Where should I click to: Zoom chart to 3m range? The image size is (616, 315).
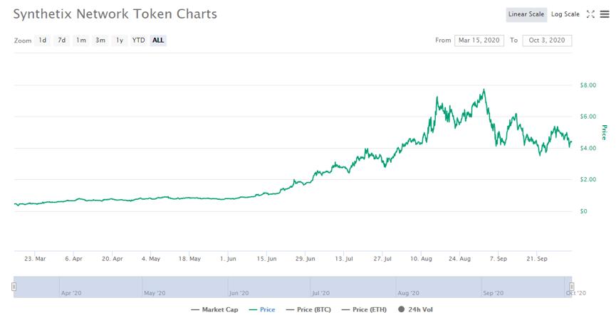(x=100, y=41)
